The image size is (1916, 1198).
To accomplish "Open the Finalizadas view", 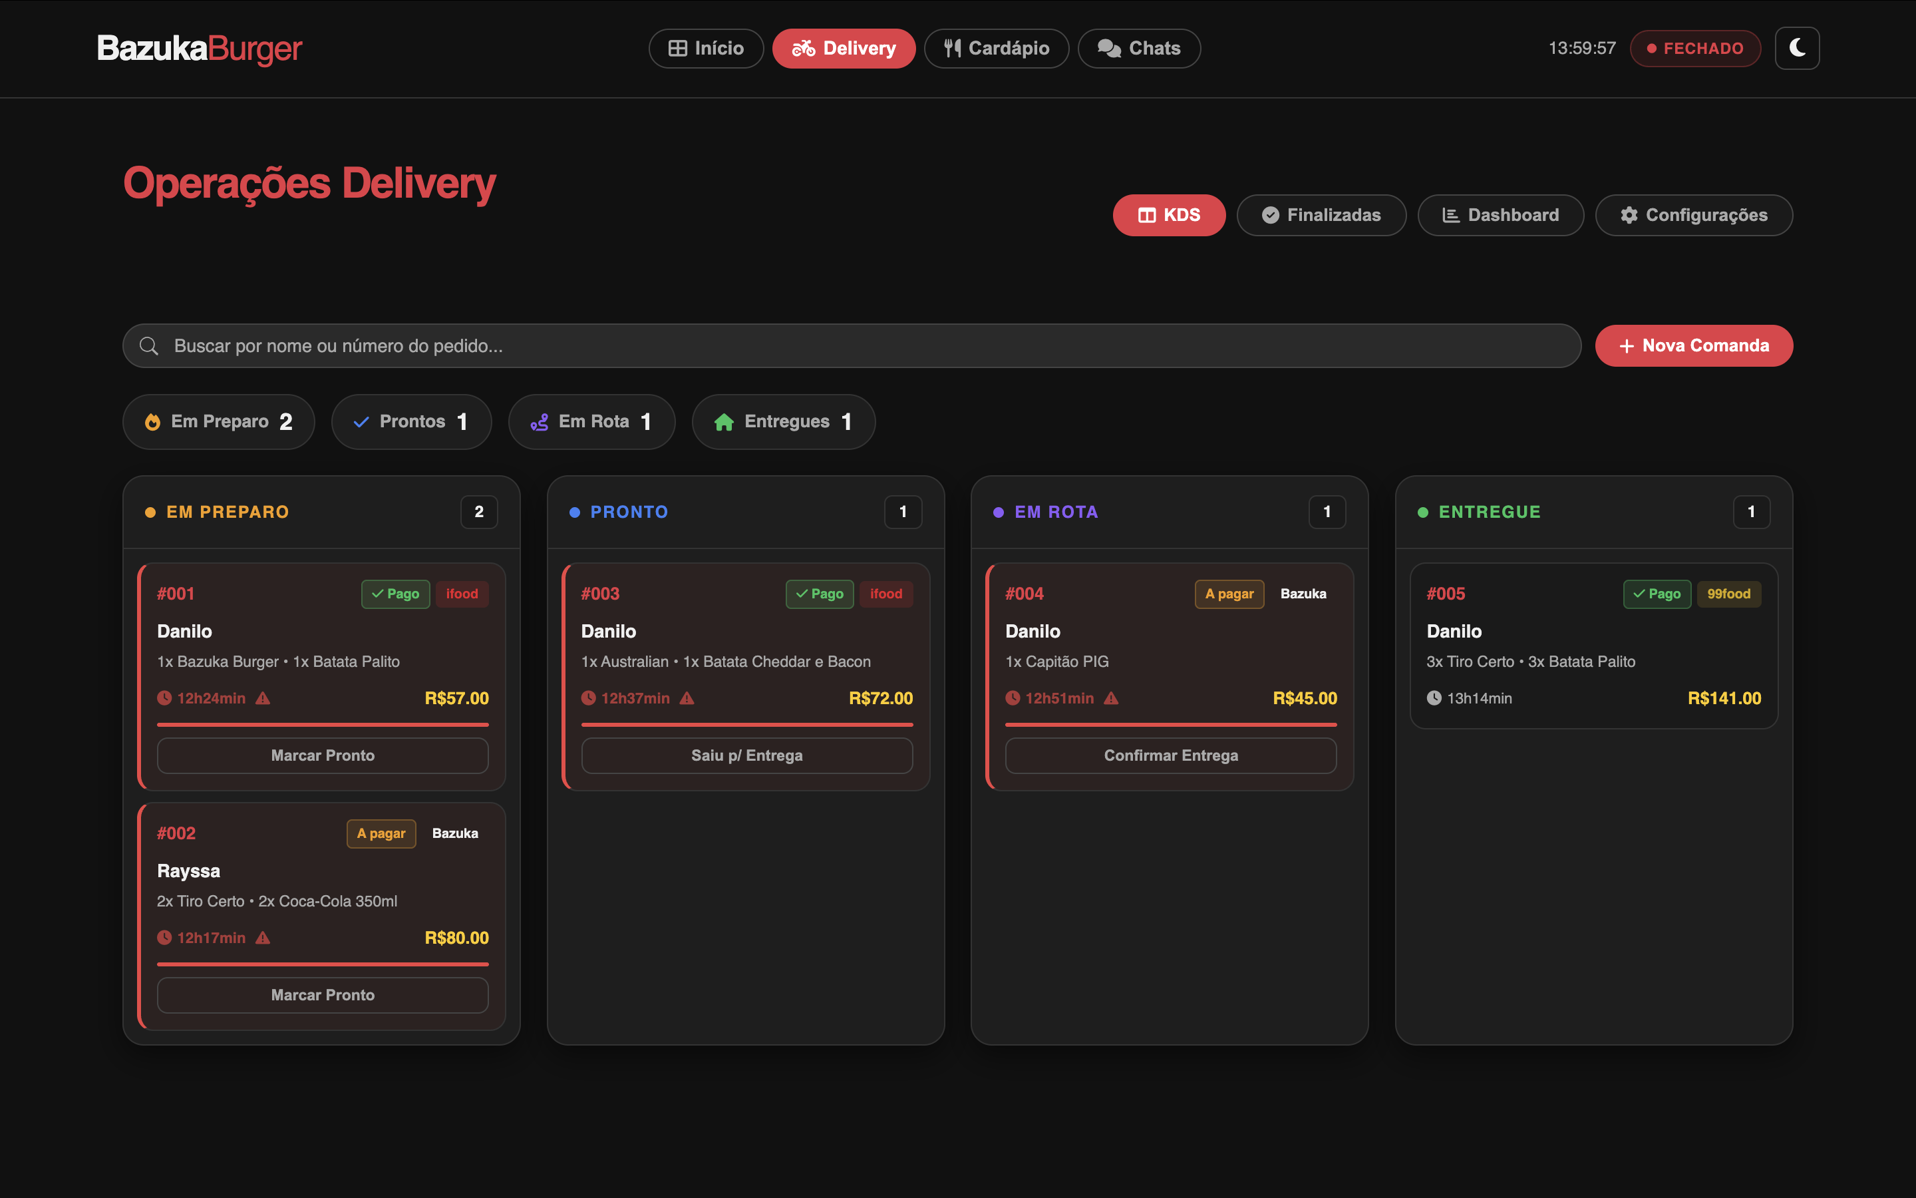I will click(x=1321, y=215).
